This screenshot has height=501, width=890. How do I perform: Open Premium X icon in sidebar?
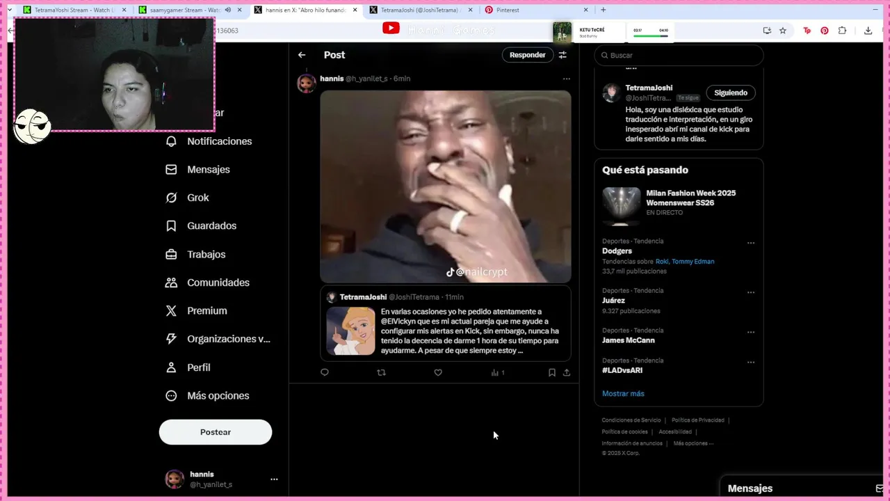pos(171,311)
